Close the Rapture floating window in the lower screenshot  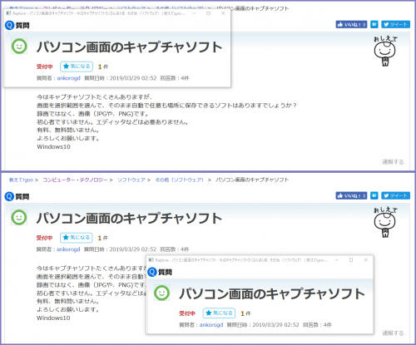[x=366, y=260]
